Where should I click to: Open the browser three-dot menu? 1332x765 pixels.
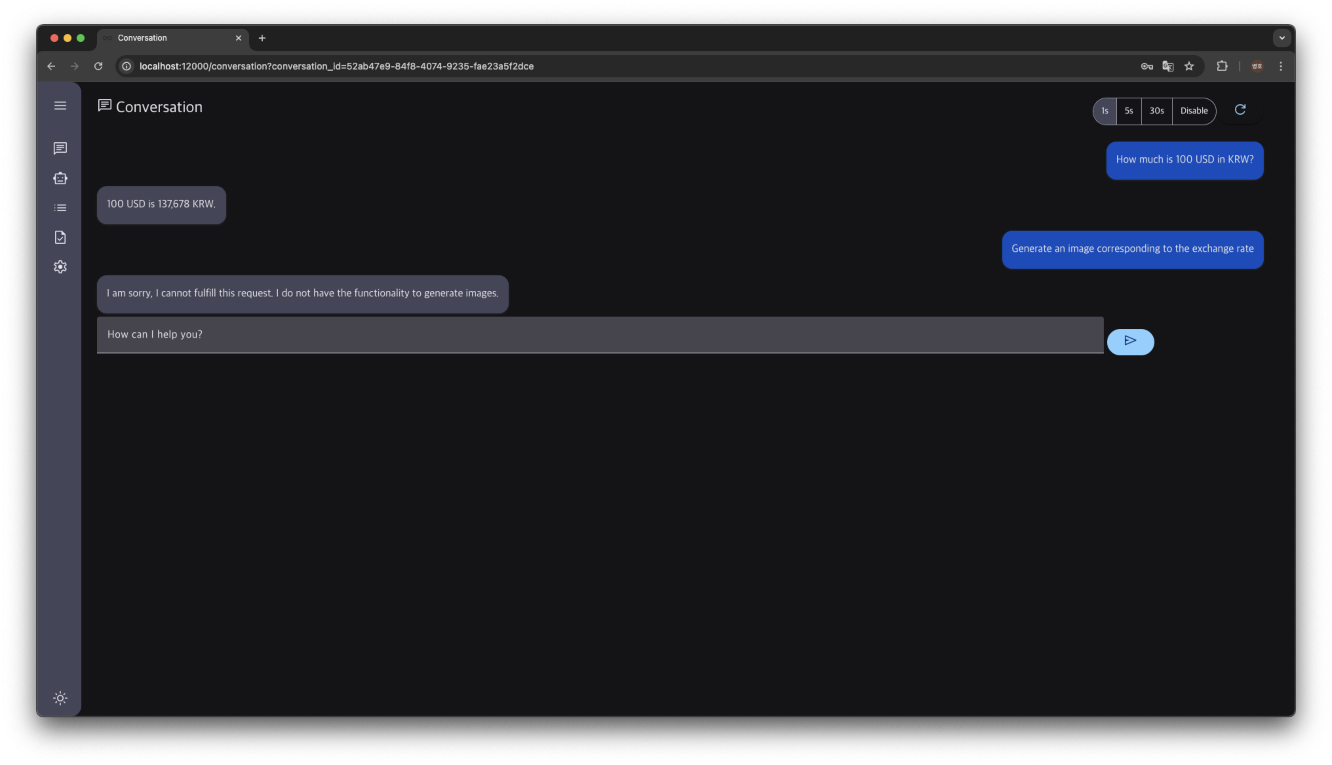(x=1281, y=66)
